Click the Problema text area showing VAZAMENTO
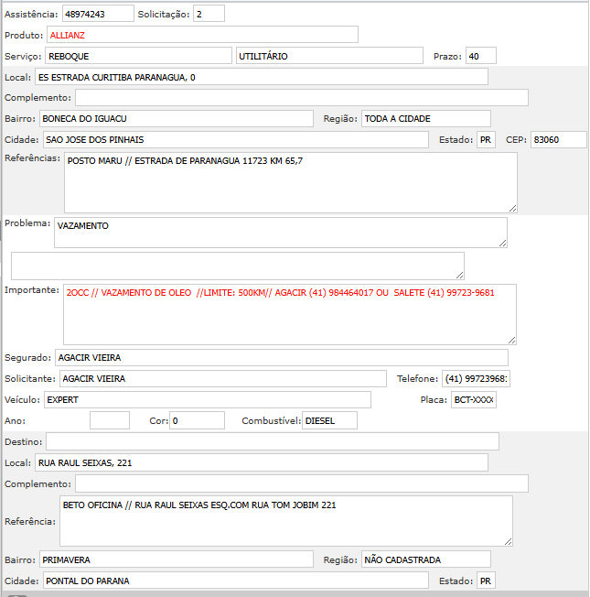The width and height of the screenshot is (590, 597). coord(280,233)
